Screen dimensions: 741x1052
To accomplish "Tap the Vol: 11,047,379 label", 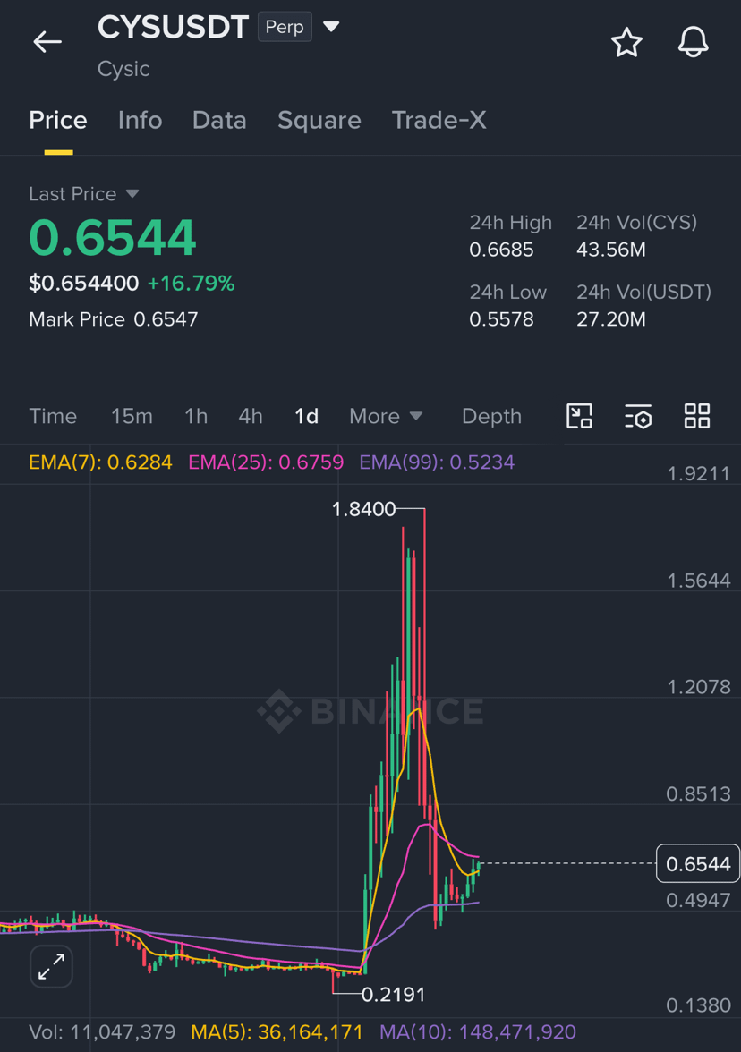I will click(102, 1032).
